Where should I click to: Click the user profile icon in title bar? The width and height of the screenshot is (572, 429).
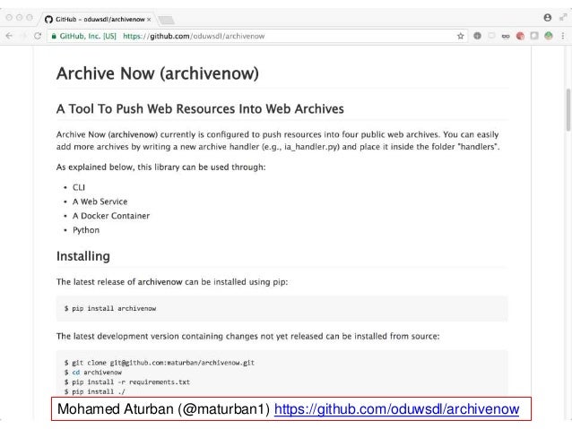click(547, 18)
